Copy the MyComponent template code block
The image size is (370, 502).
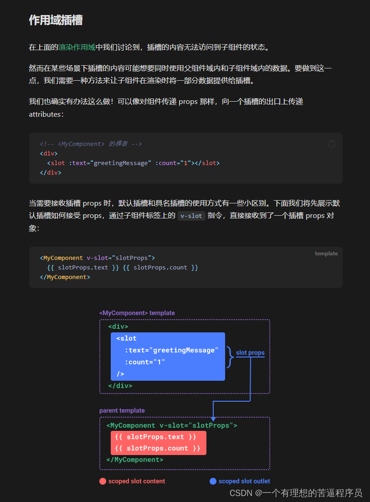click(x=332, y=144)
